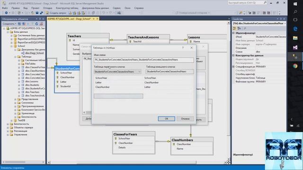Open the Конструктор таблиц menu
Image resolution: width=303 pixels, height=170 pixels.
tap(67, 8)
